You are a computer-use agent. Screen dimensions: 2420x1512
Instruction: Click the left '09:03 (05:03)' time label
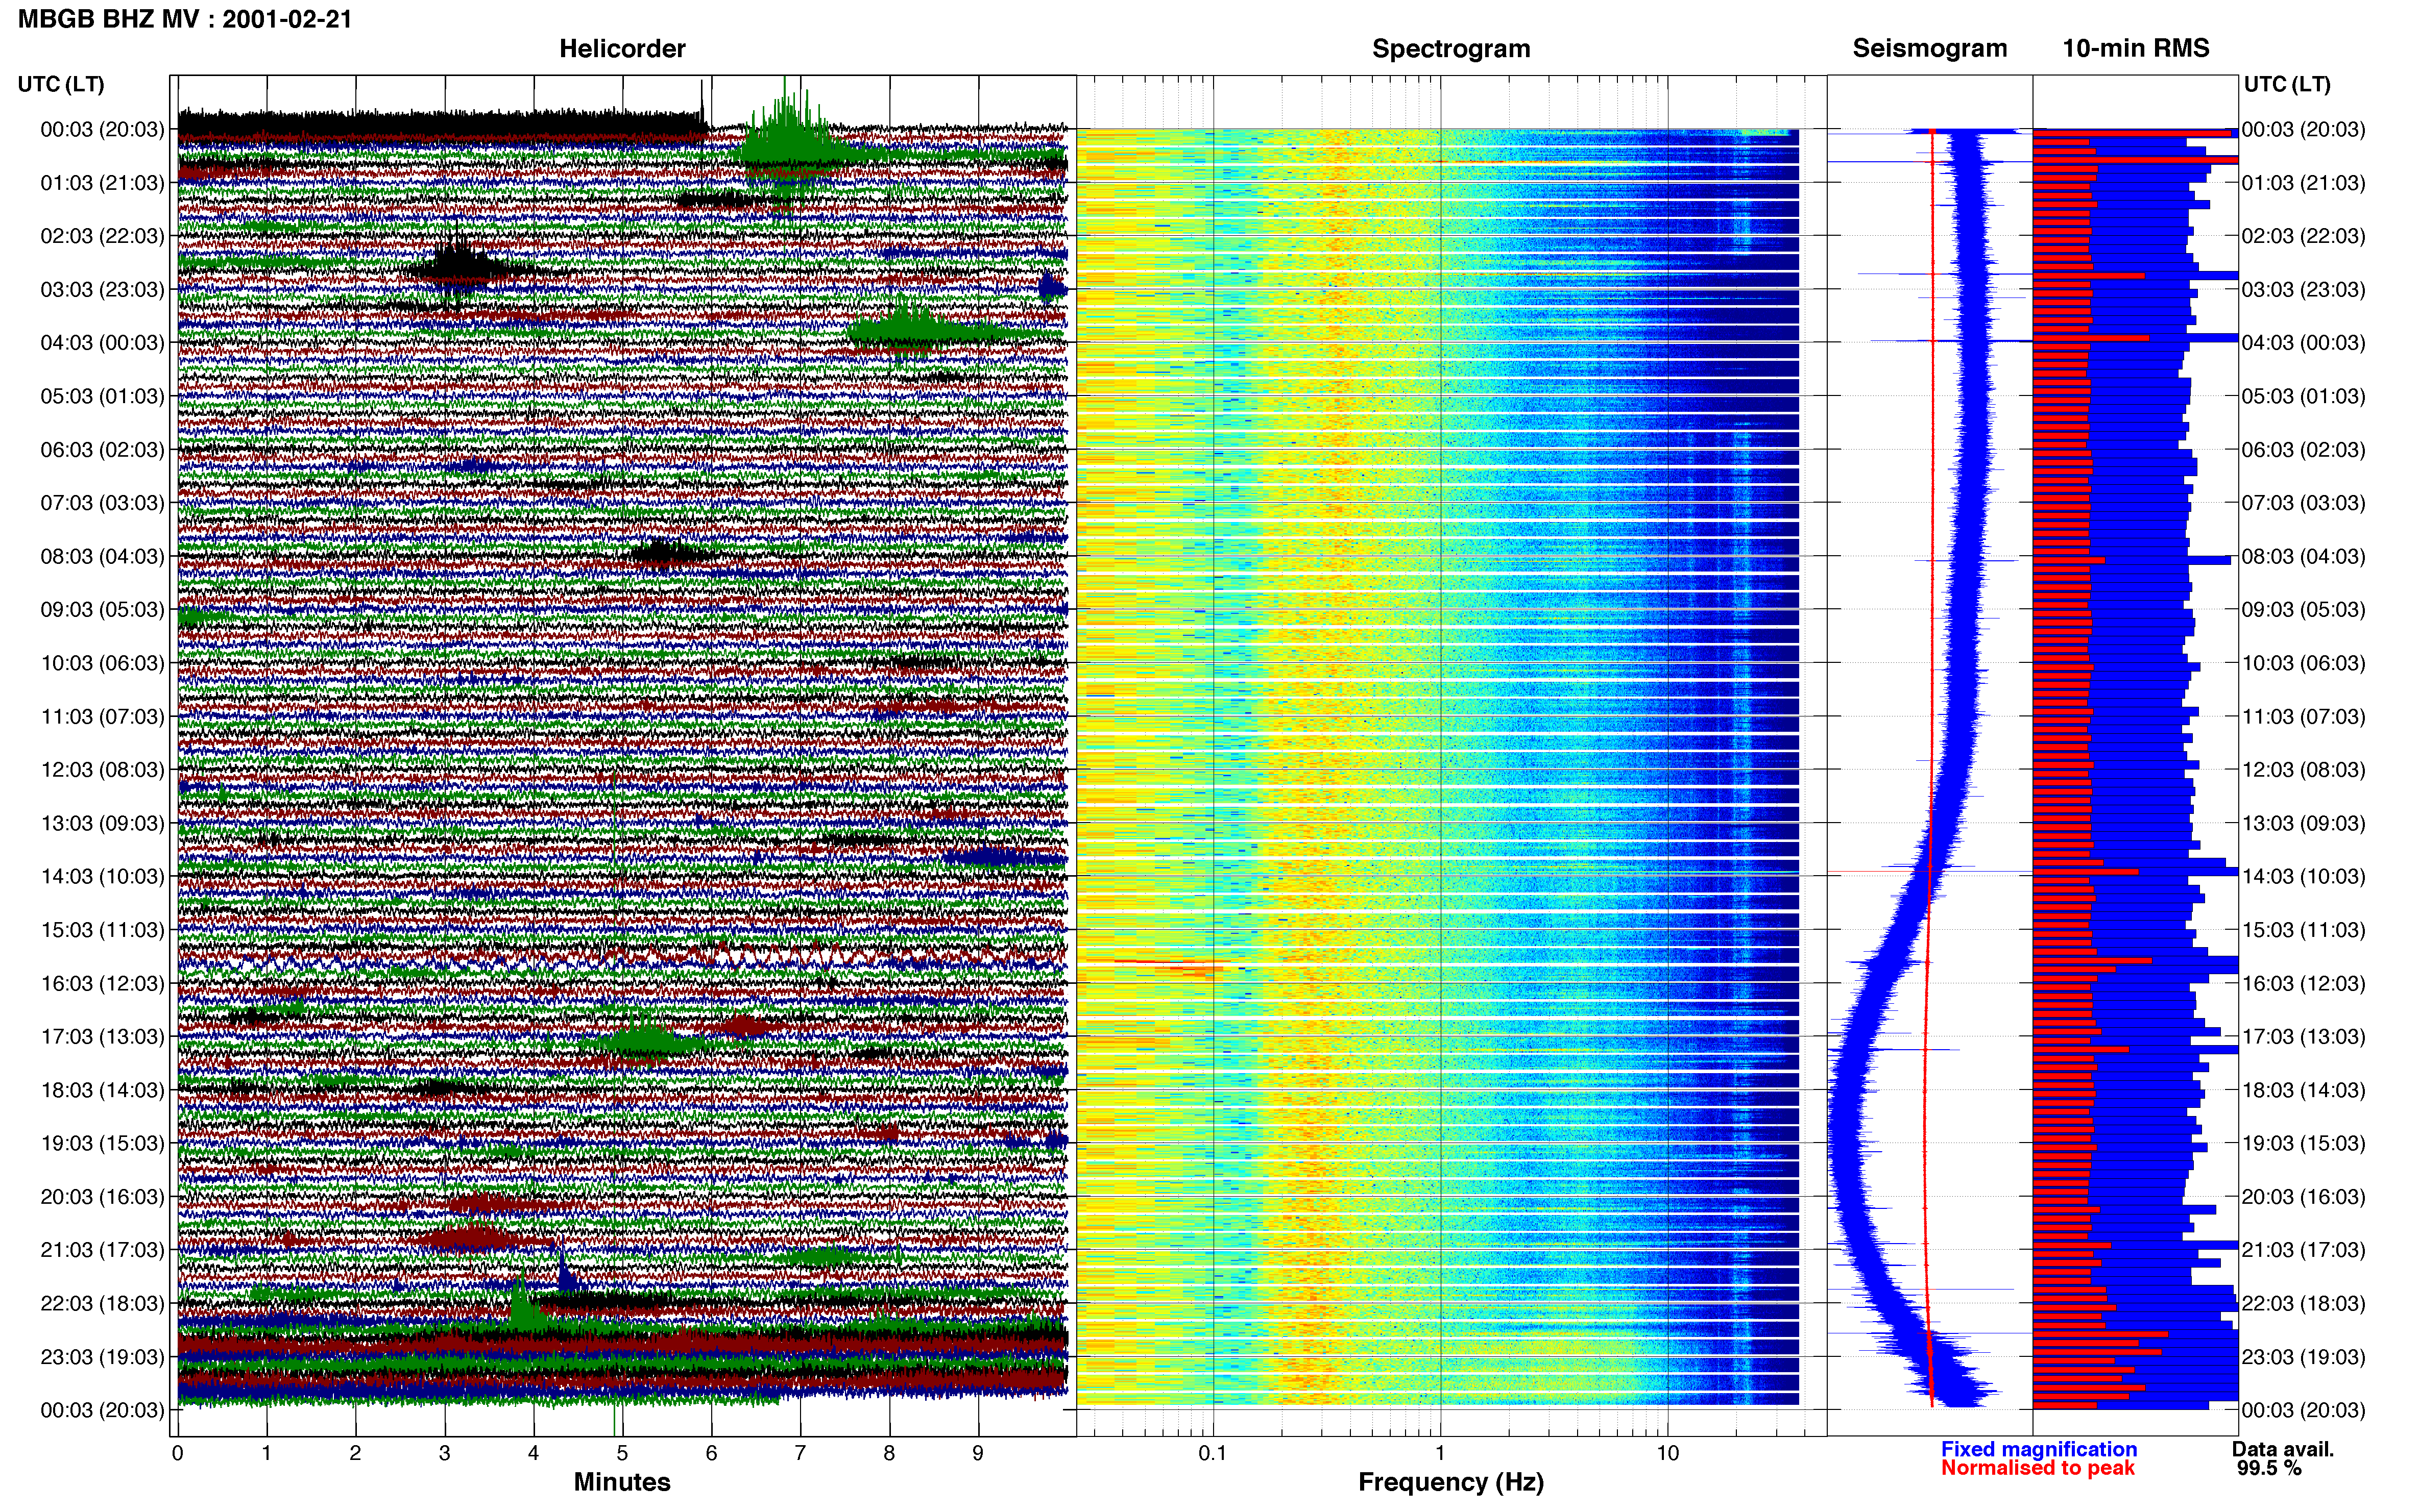102,610
